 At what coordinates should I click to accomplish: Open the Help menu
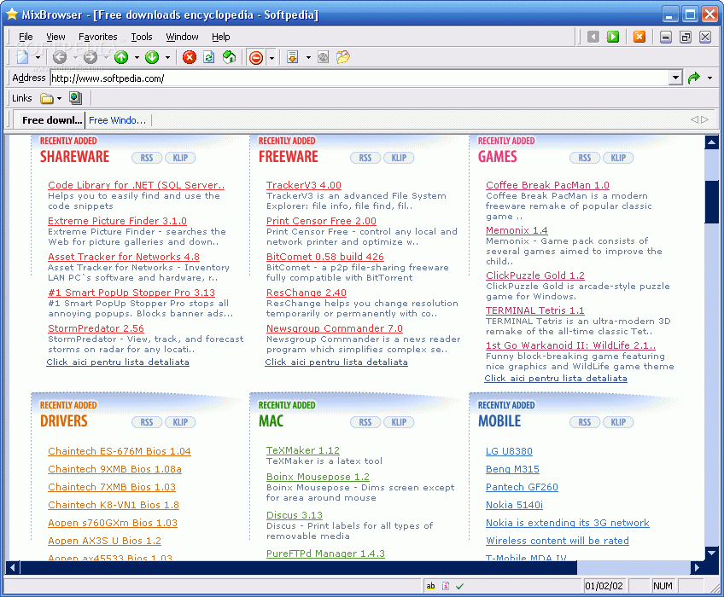click(x=221, y=37)
